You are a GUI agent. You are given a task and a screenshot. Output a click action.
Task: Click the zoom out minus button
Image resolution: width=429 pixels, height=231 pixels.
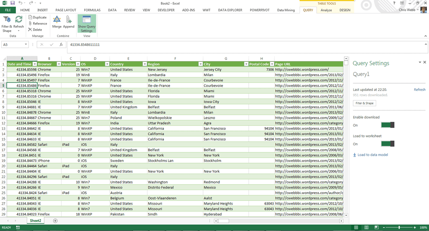(x=384, y=228)
